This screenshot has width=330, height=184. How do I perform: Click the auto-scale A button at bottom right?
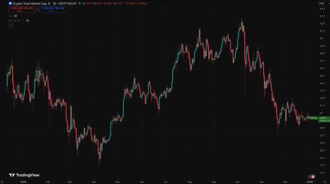click(324, 182)
